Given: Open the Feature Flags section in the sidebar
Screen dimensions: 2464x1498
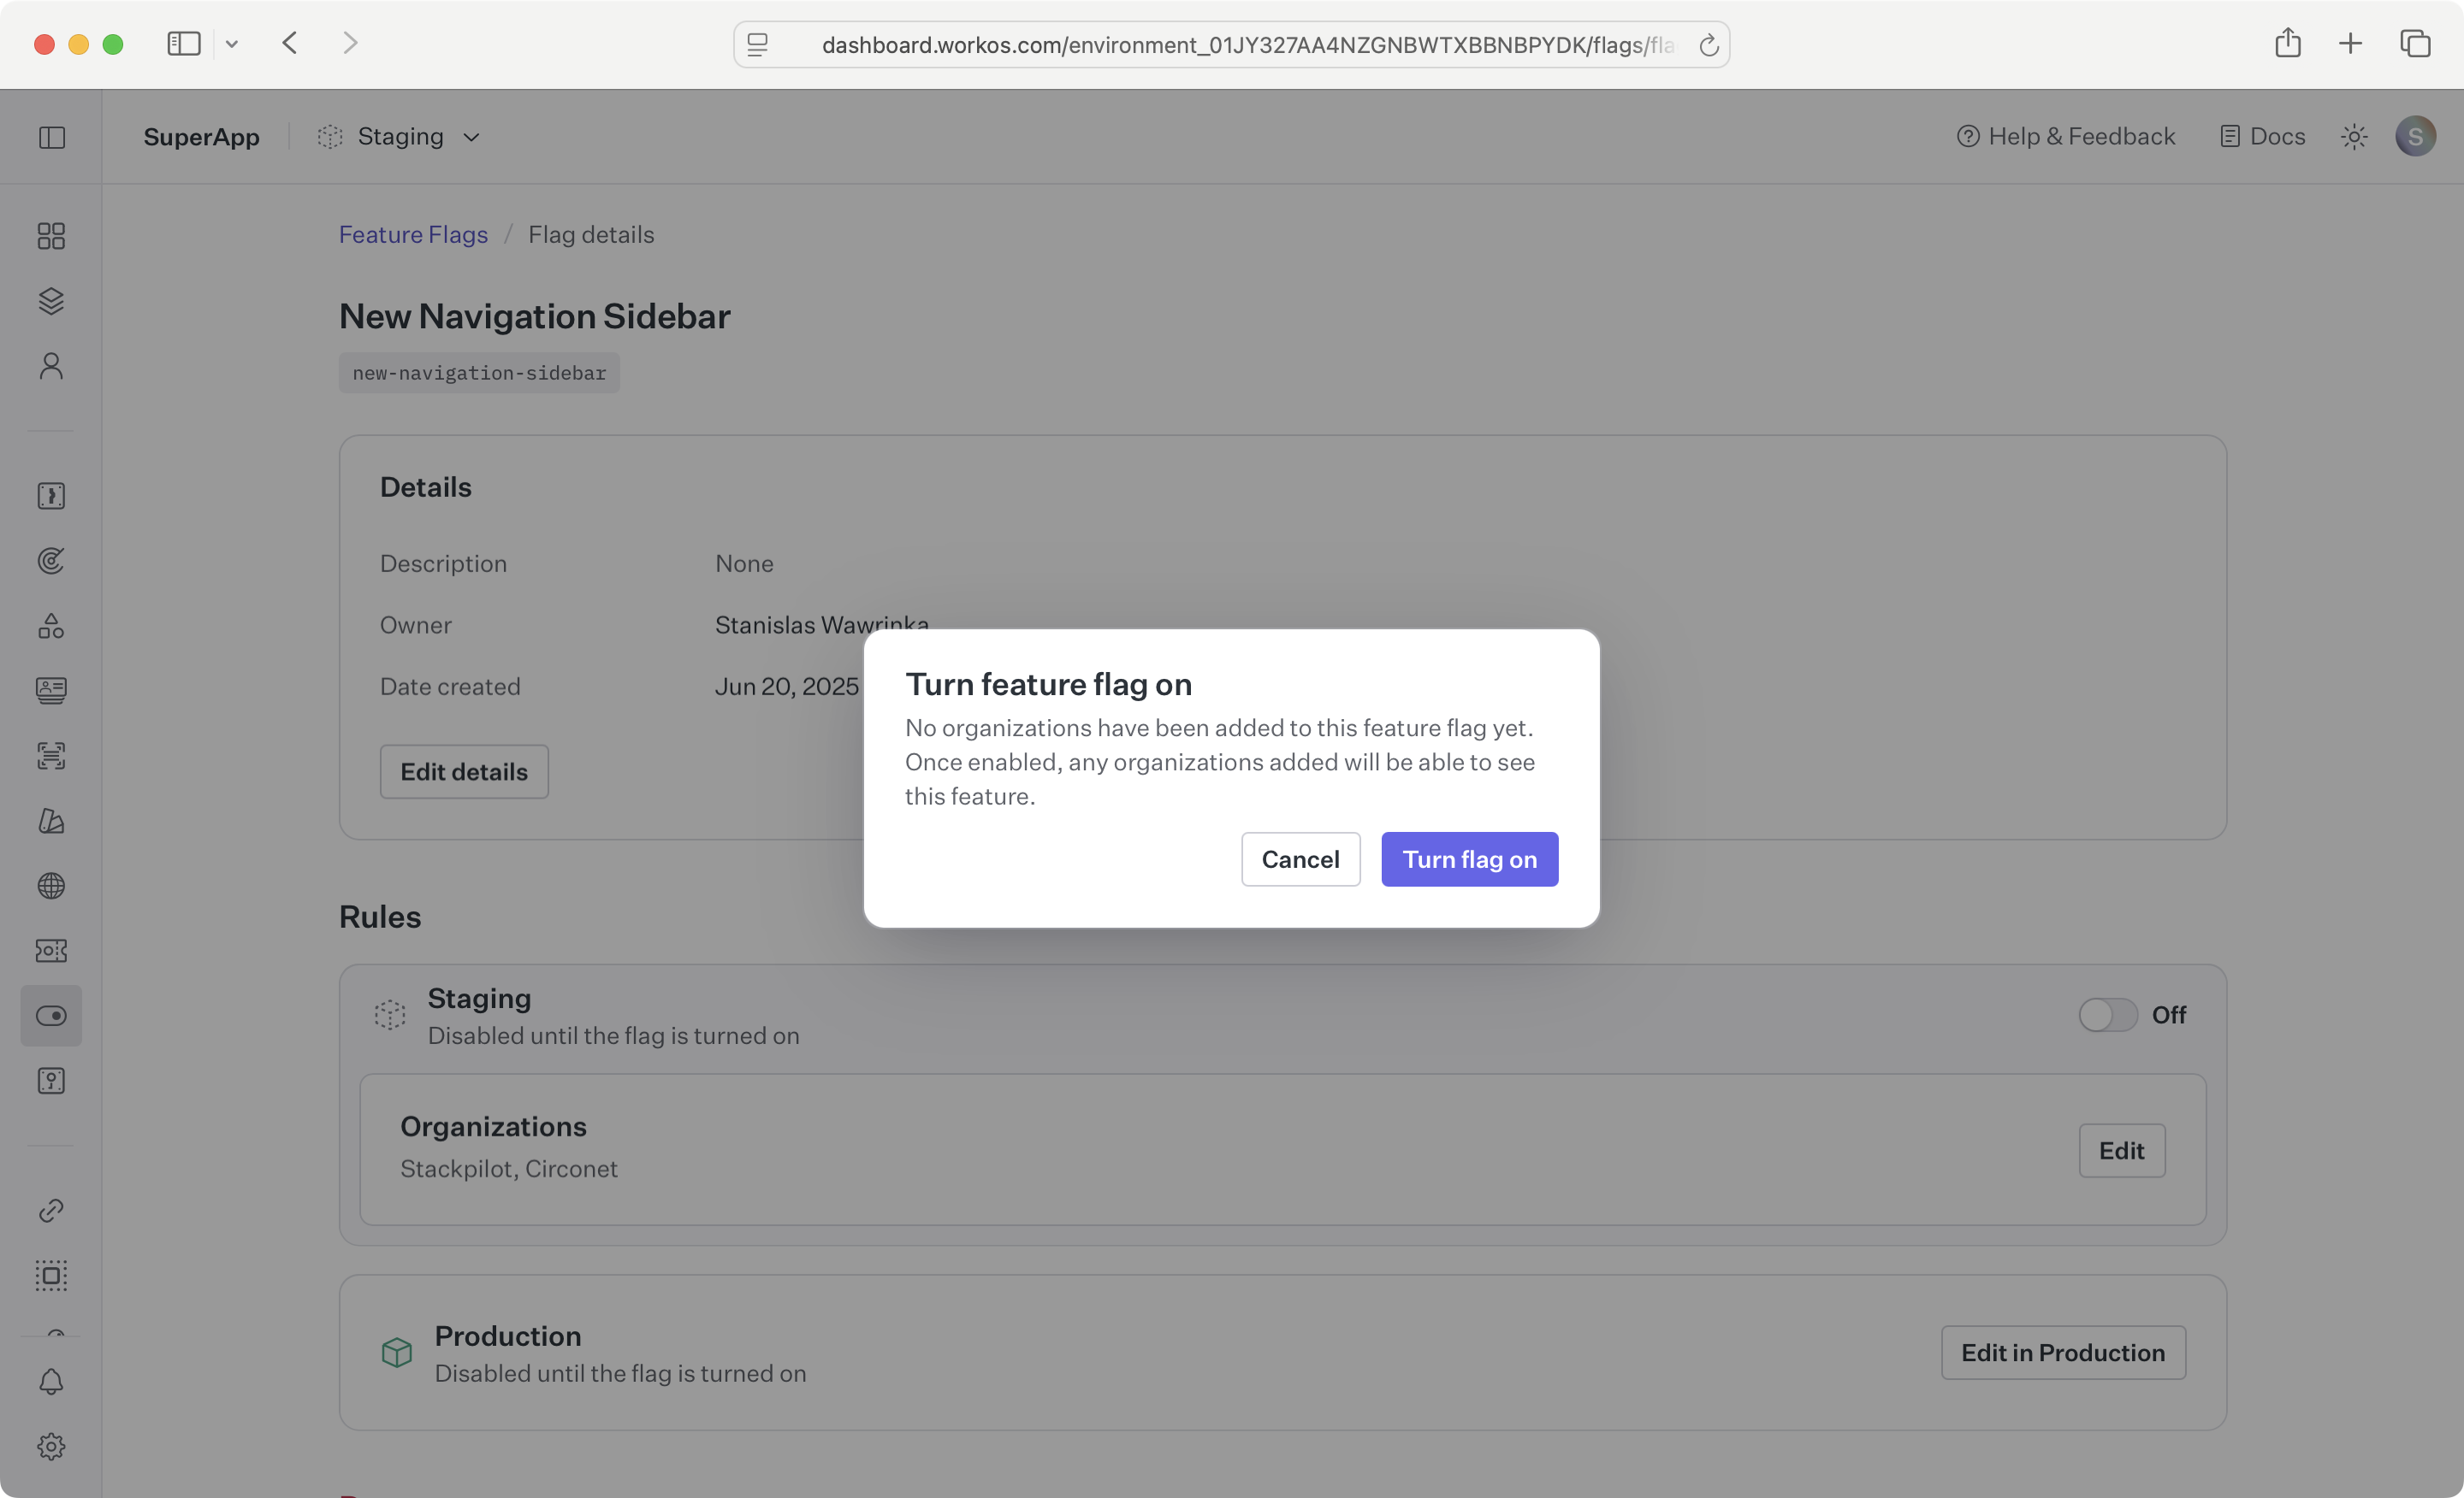Looking at the screenshot, I should 51,1015.
